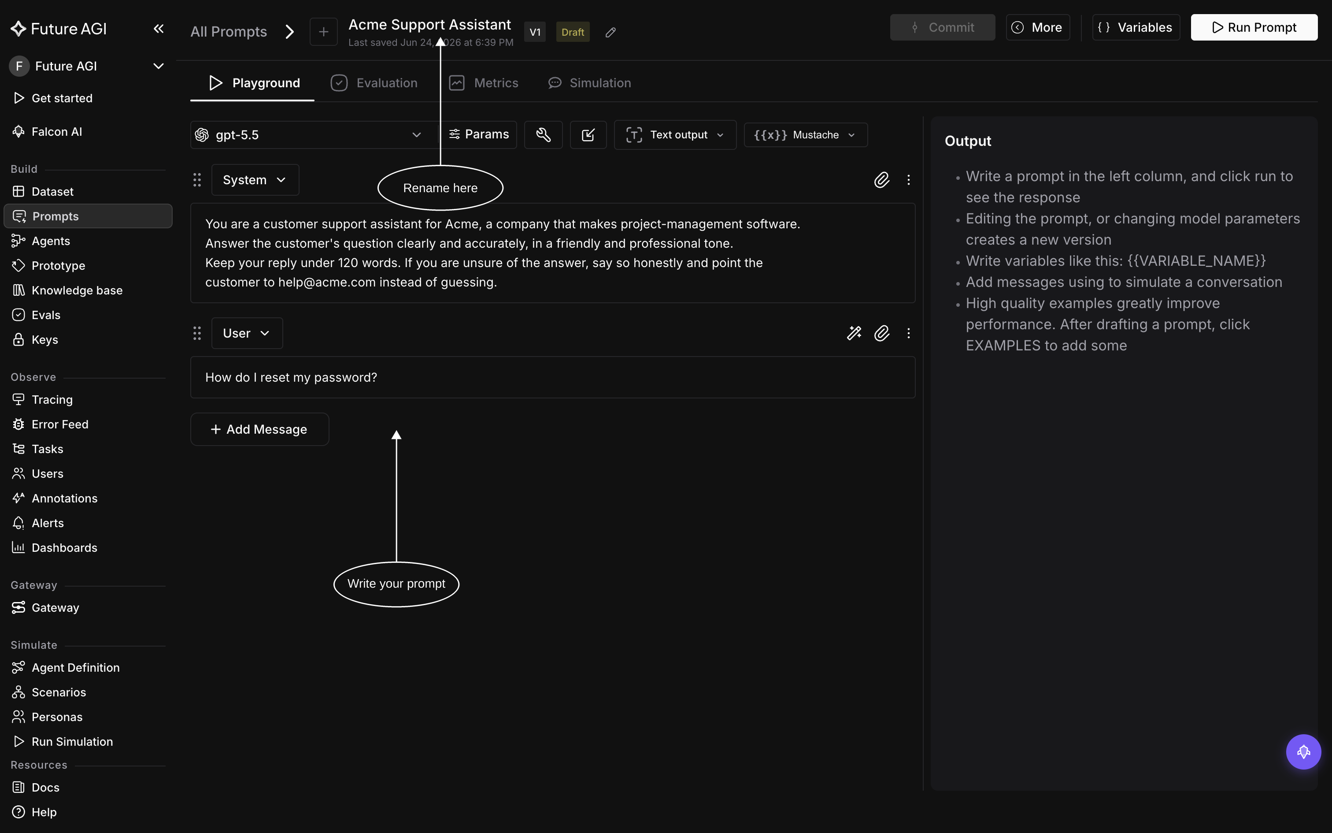Open Annotations in sidebar
The width and height of the screenshot is (1332, 833).
pos(88,498)
